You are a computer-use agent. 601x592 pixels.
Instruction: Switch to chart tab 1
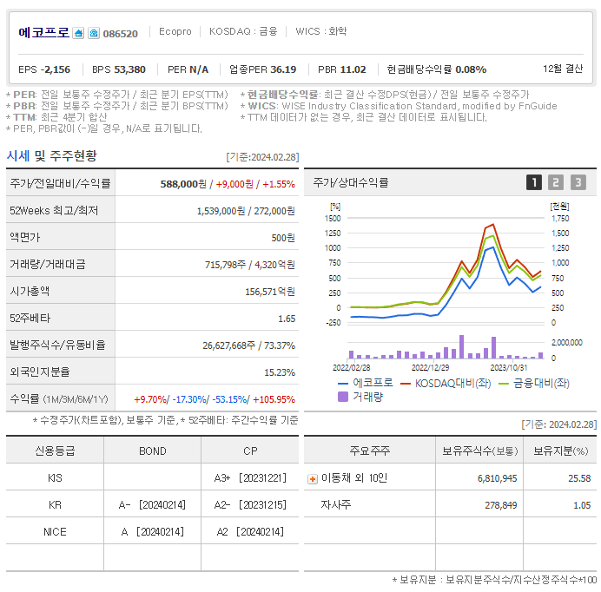533,182
